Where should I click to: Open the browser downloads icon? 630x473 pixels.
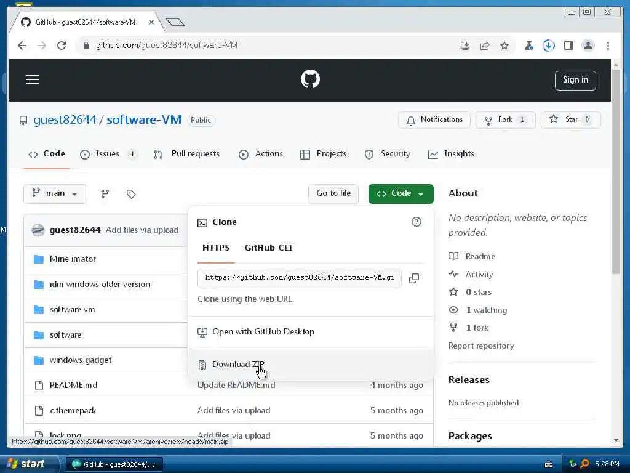pyautogui.click(x=548, y=46)
